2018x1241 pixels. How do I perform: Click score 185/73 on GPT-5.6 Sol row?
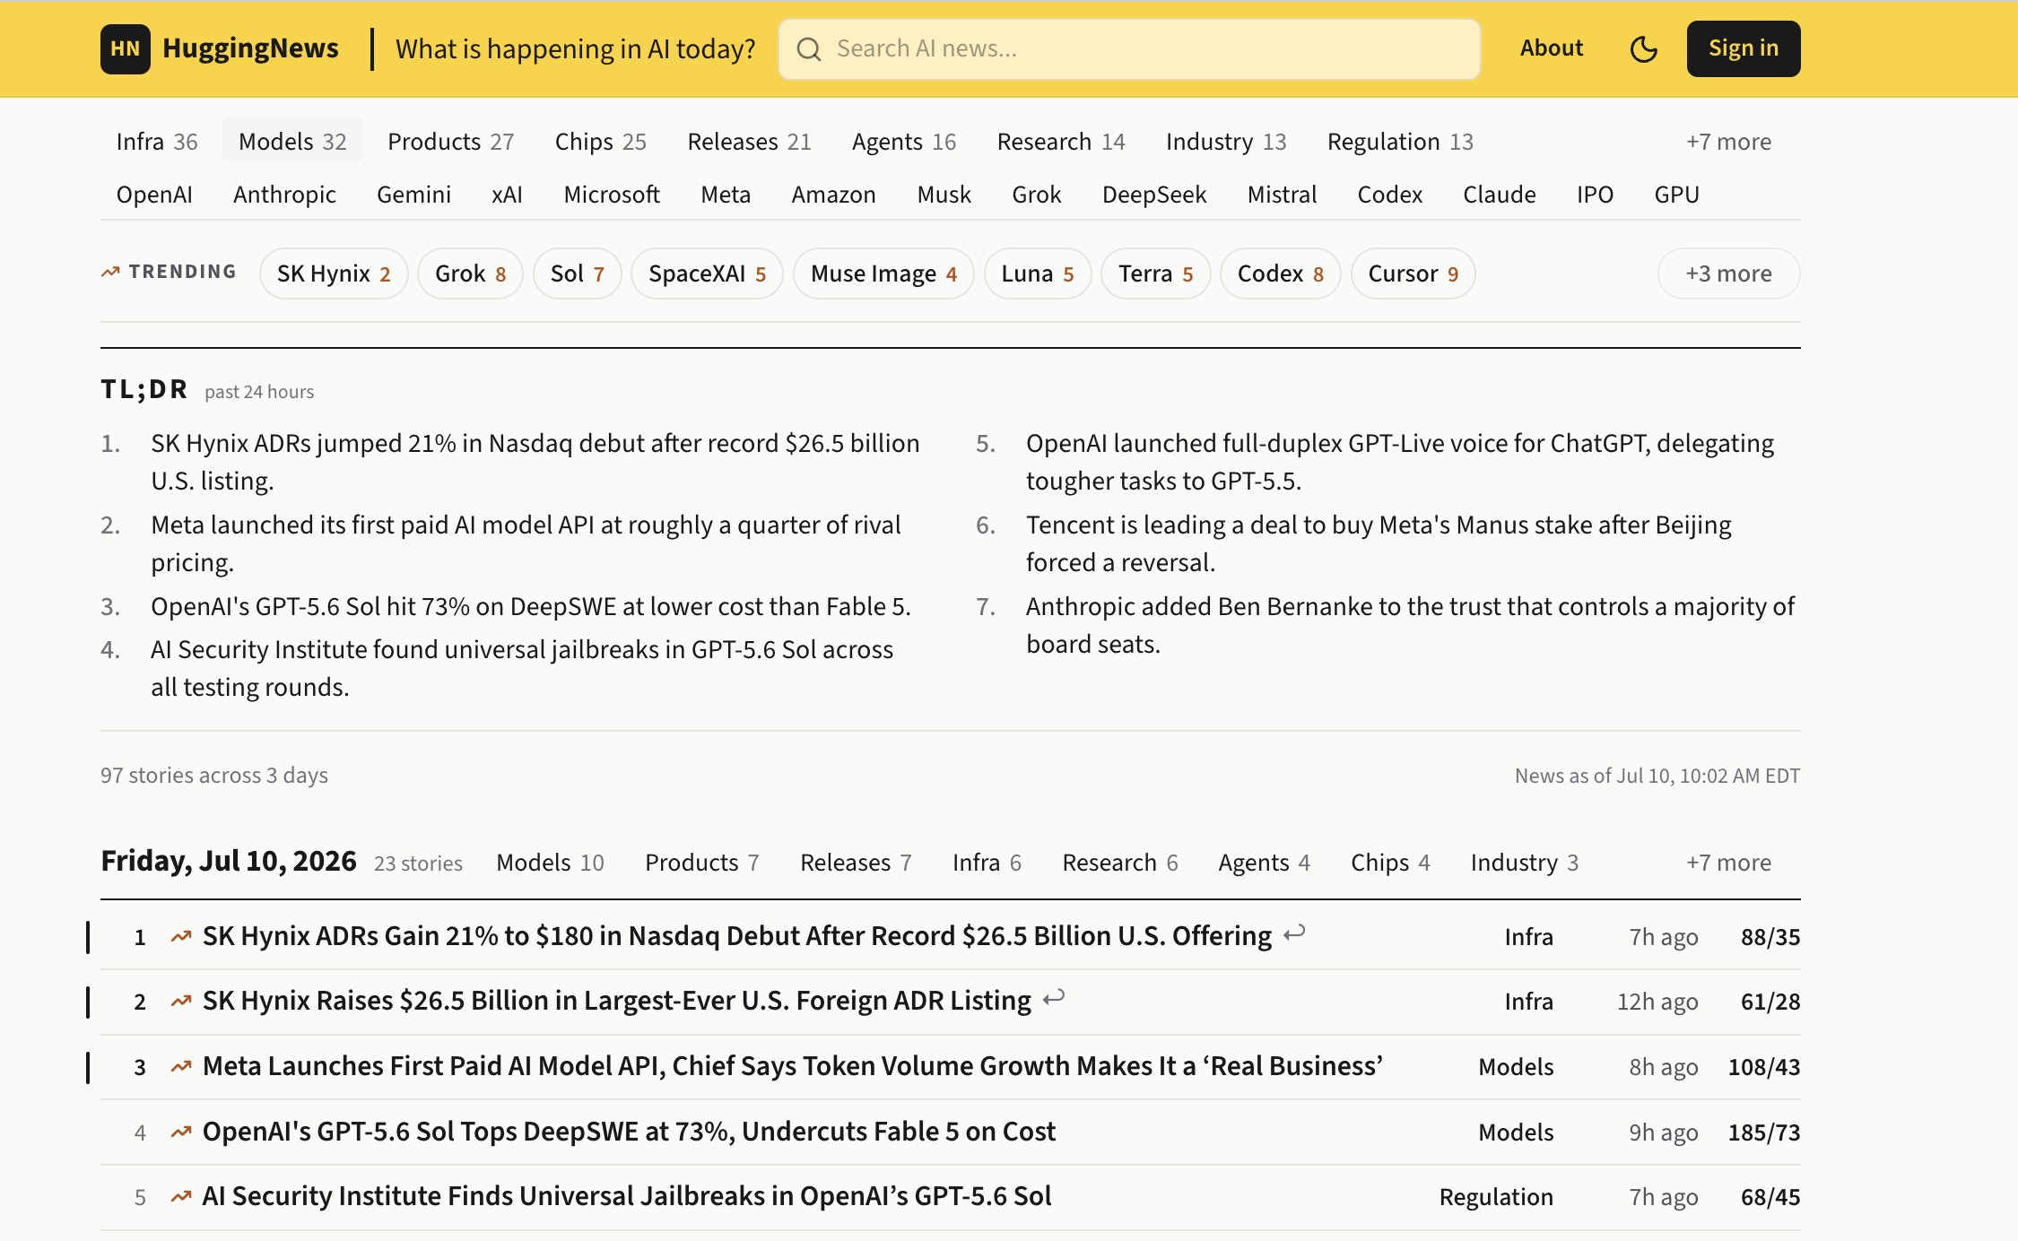[1764, 1133]
